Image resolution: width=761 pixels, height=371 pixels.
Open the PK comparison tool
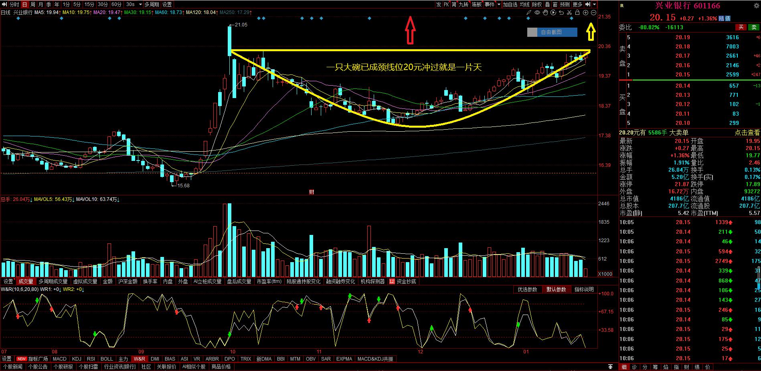[446, 4]
